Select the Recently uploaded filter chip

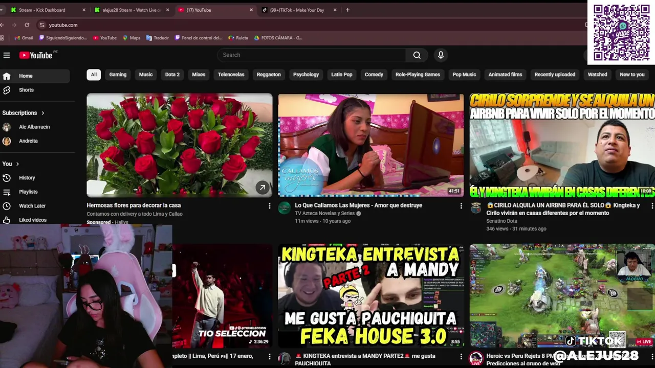point(555,75)
